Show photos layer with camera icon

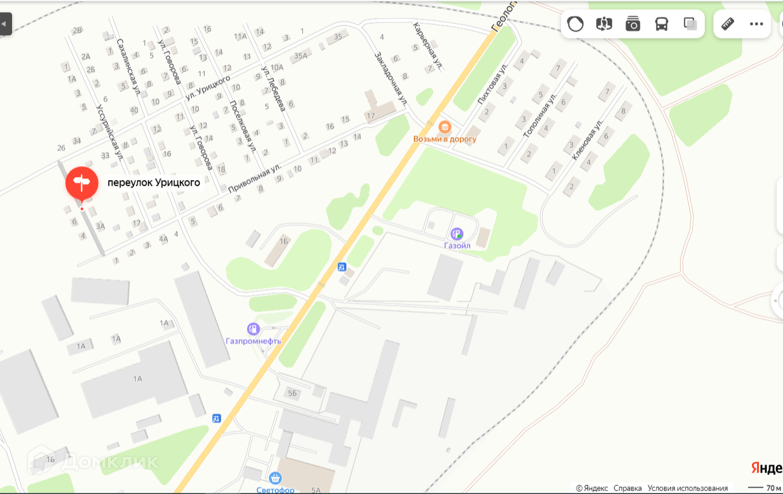633,24
